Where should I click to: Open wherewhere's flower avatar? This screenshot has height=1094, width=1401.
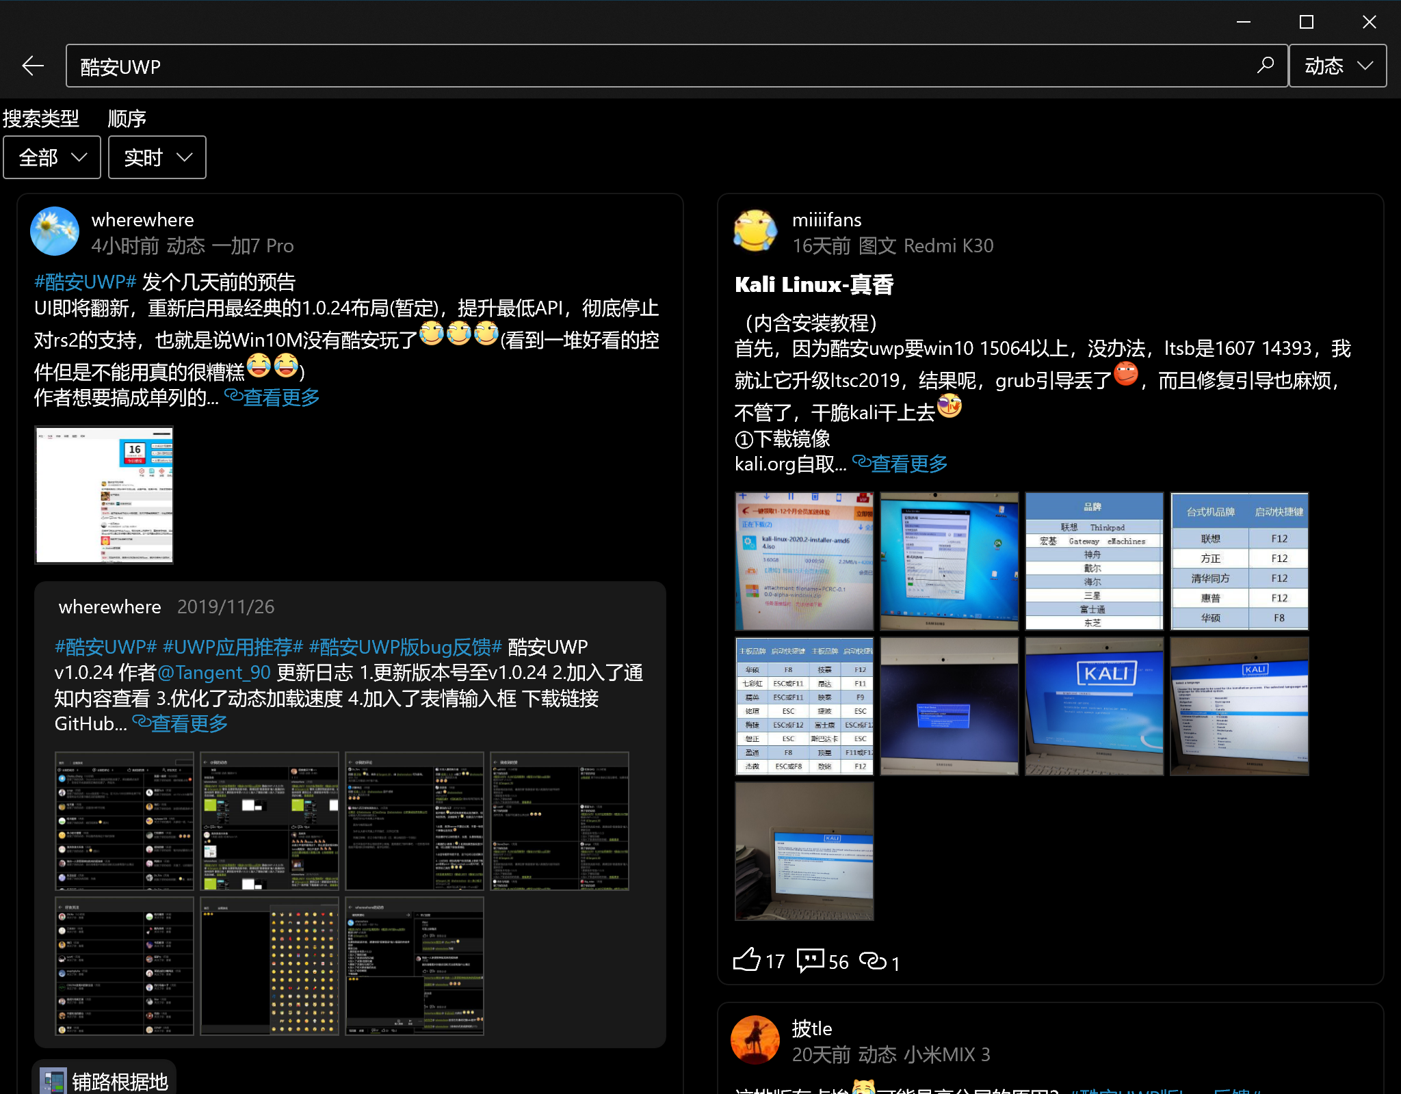coord(55,231)
